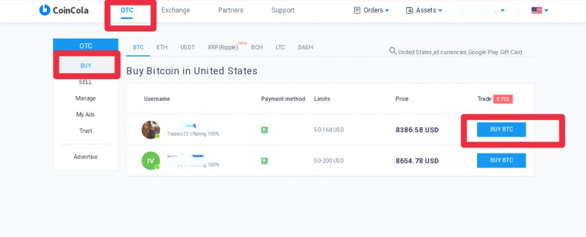This screenshot has width=586, height=237.
Task: Click the Username column header
Action: [157, 99]
